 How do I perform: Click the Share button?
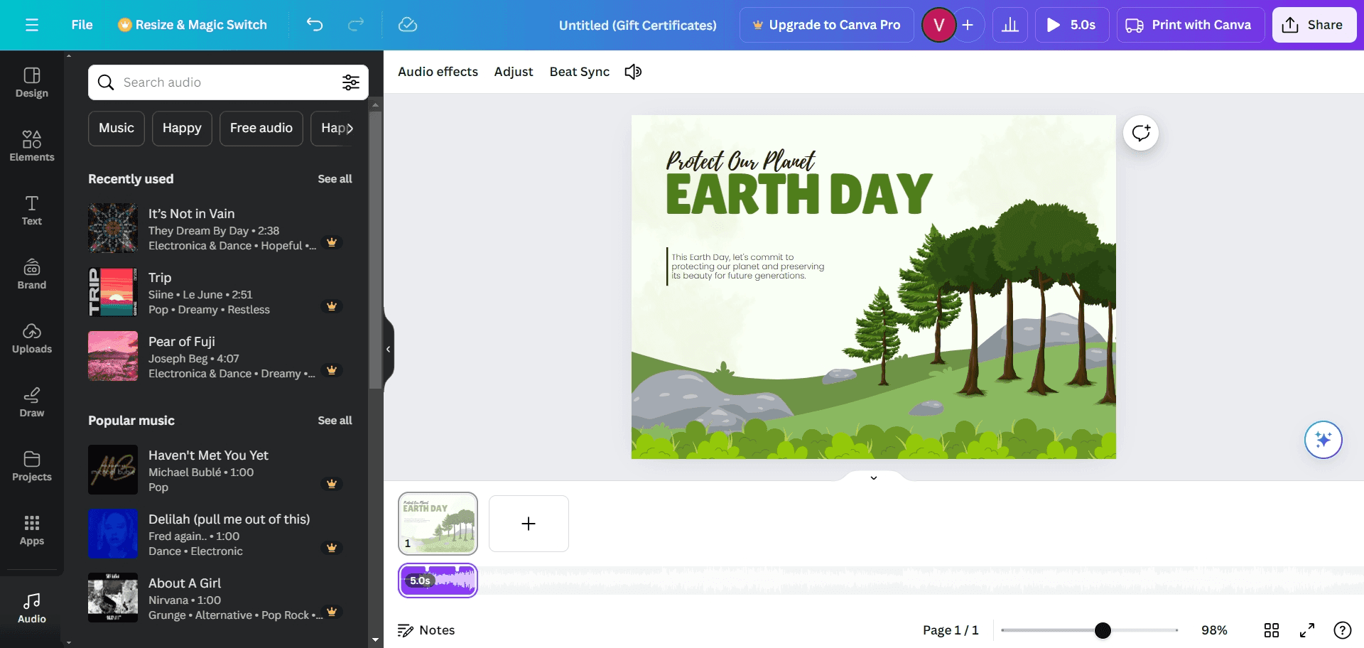click(x=1314, y=25)
